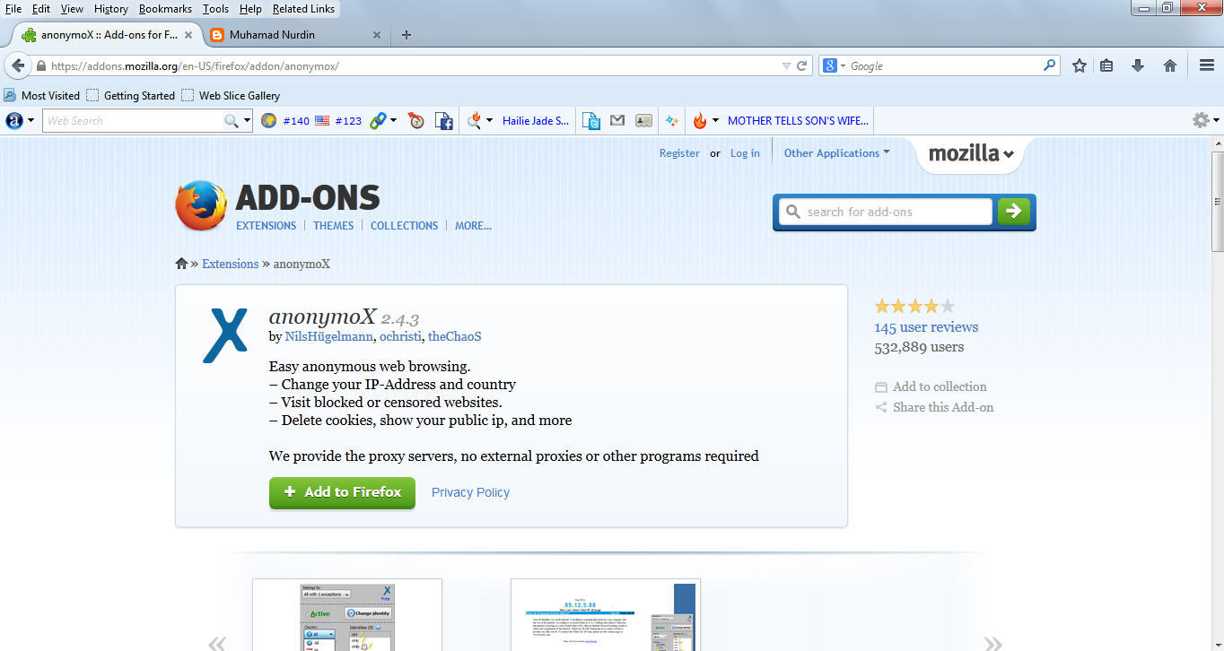The image size is (1224, 651).
Task: Expand the hot flame news dropdown
Action: (x=715, y=120)
